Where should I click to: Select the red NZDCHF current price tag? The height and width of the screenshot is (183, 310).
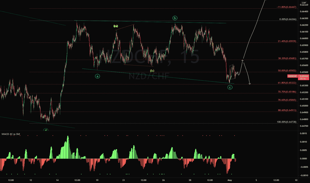tap(292, 76)
